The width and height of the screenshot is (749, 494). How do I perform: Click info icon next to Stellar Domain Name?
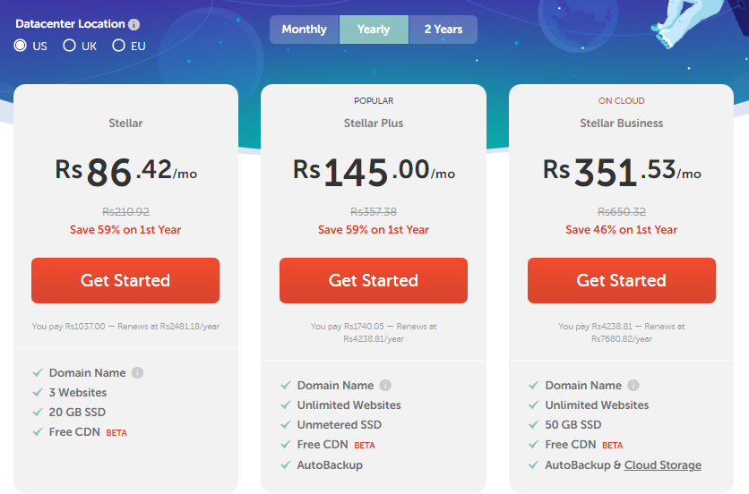click(138, 373)
